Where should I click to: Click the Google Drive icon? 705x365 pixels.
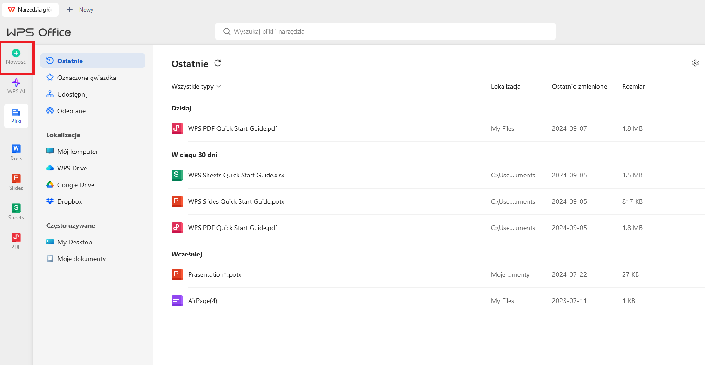click(50, 185)
